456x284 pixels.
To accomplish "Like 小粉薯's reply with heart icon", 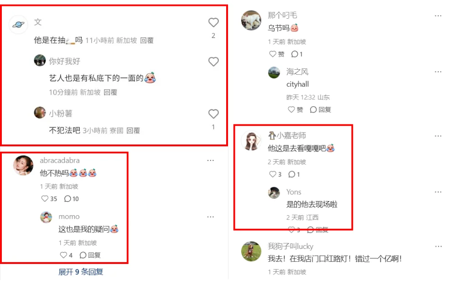I will pyautogui.click(x=213, y=114).
